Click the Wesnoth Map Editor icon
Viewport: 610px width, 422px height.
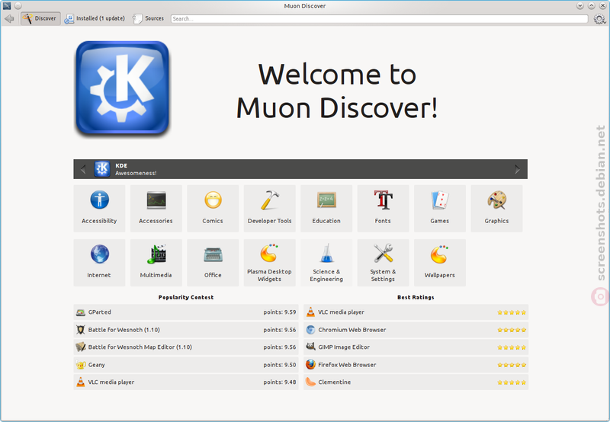click(x=81, y=347)
